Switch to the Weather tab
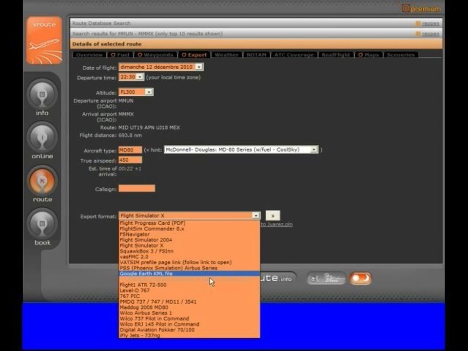Screen dimensions: 468x351 point(227,55)
